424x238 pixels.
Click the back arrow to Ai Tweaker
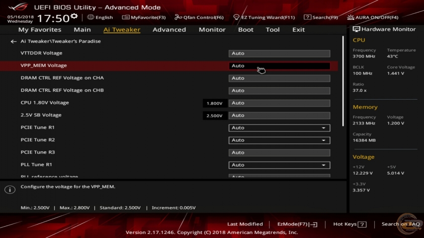point(13,41)
